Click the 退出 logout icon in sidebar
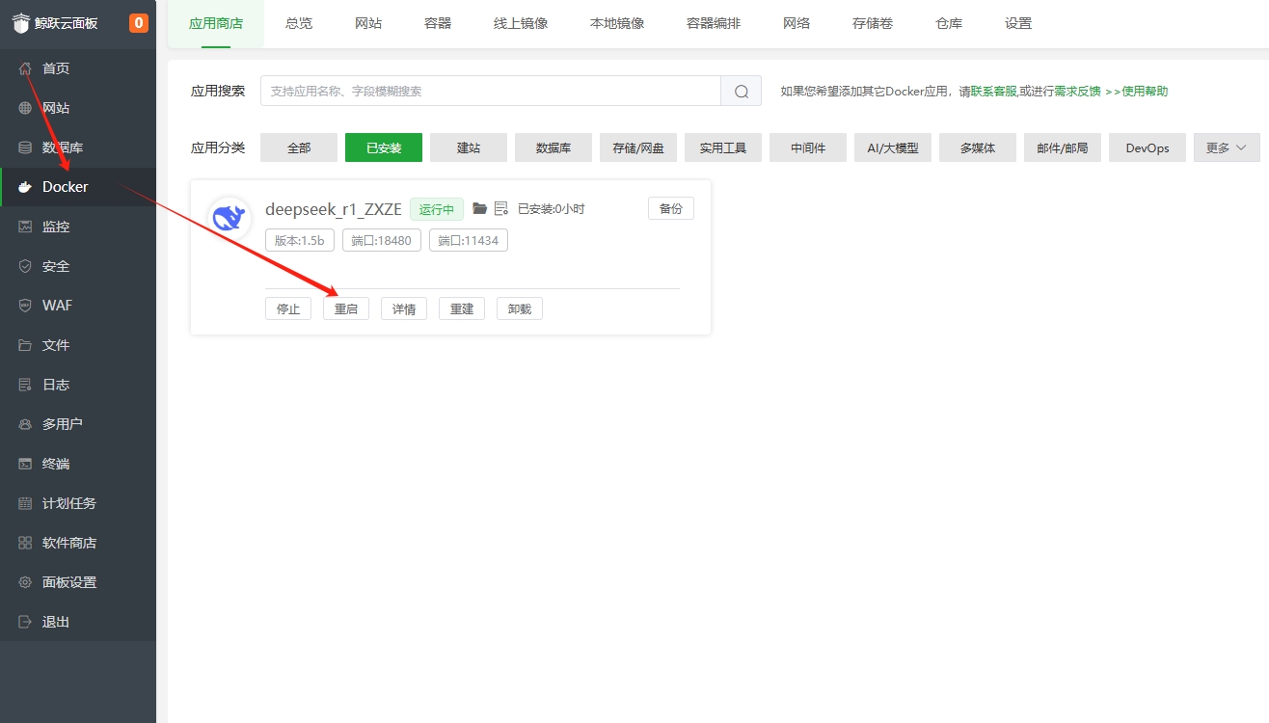This screenshot has width=1269, height=723. (x=25, y=622)
